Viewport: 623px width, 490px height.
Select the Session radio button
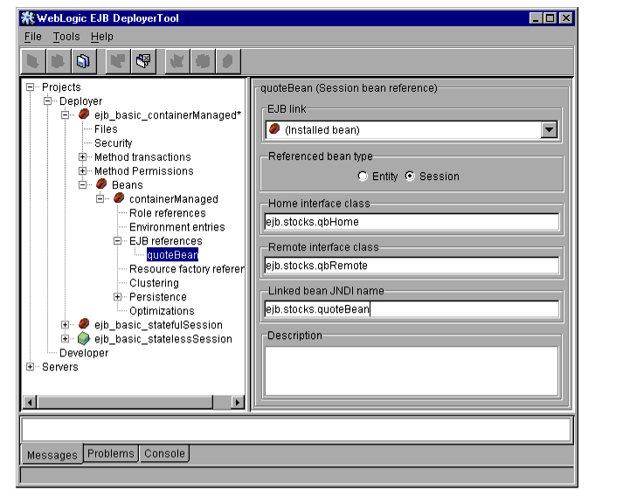click(x=410, y=176)
